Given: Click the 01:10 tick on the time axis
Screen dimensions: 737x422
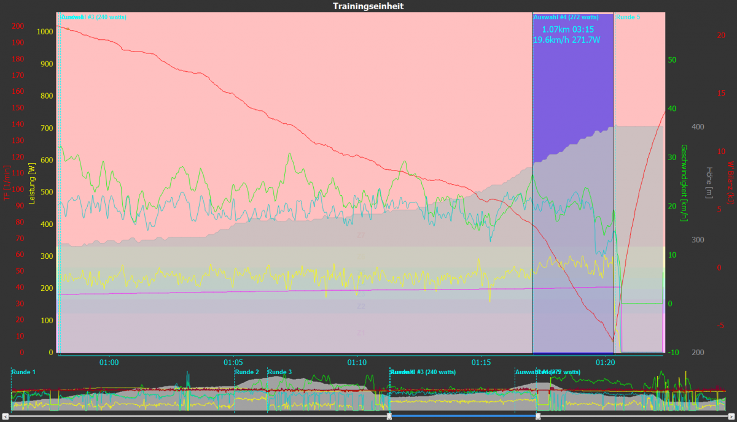Looking at the screenshot, I should pos(357,363).
